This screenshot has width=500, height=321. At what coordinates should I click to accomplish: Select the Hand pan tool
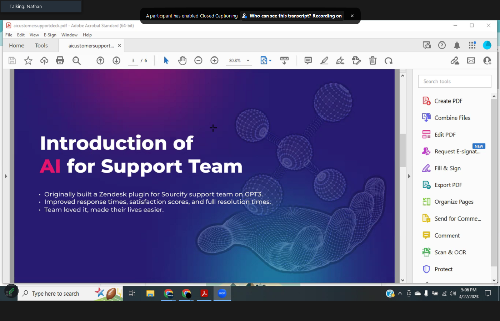182,61
